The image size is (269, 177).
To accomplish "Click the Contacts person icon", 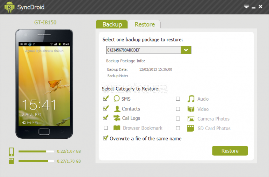I will pos(117,109).
